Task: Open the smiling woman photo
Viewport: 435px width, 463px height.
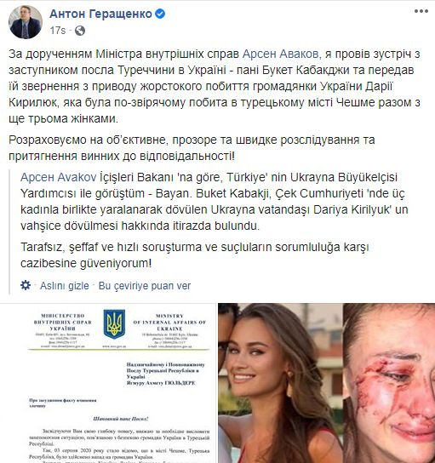Action: 280,383
